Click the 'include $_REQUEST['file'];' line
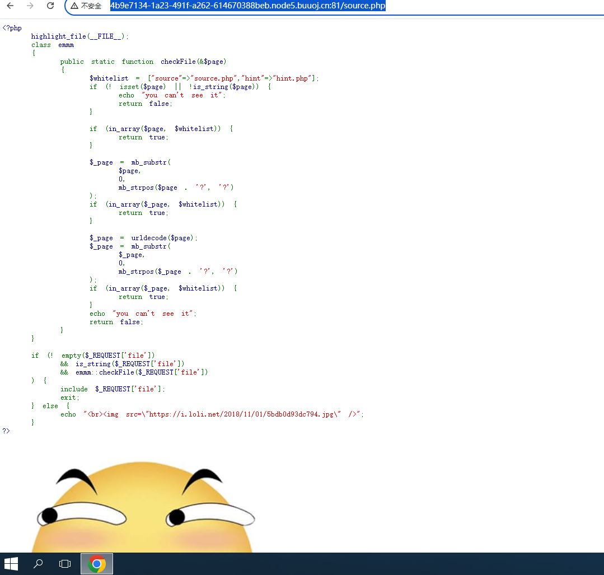 click(x=113, y=389)
